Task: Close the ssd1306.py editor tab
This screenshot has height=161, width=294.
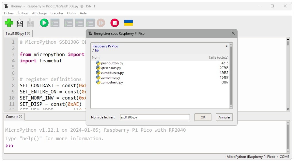Action: coord(28,33)
